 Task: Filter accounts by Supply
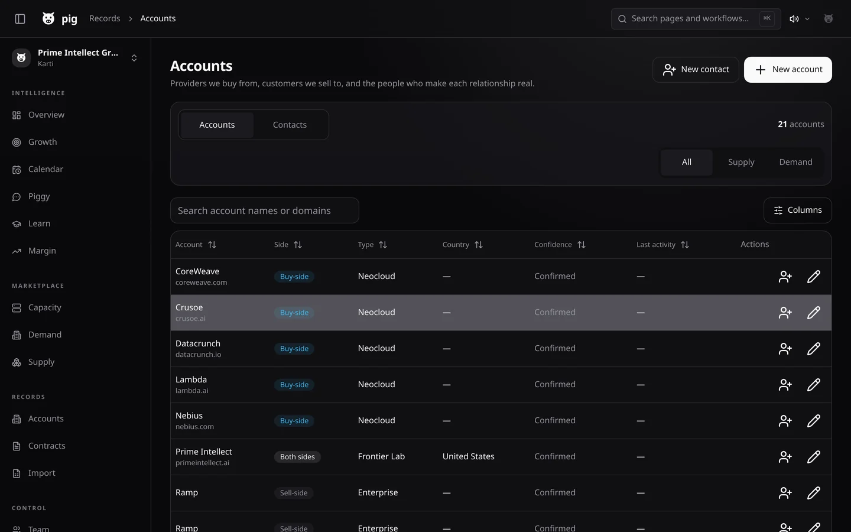coord(741,162)
